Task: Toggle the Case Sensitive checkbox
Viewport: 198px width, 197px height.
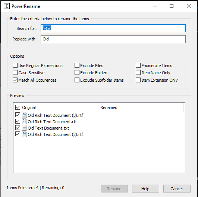Action: point(15,73)
